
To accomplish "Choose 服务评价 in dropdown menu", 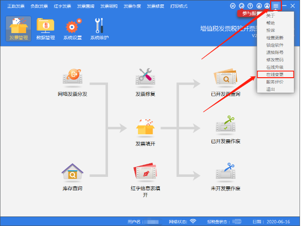I will point(275,82).
